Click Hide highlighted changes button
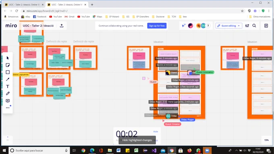This screenshot has height=154, width=274. [137, 140]
